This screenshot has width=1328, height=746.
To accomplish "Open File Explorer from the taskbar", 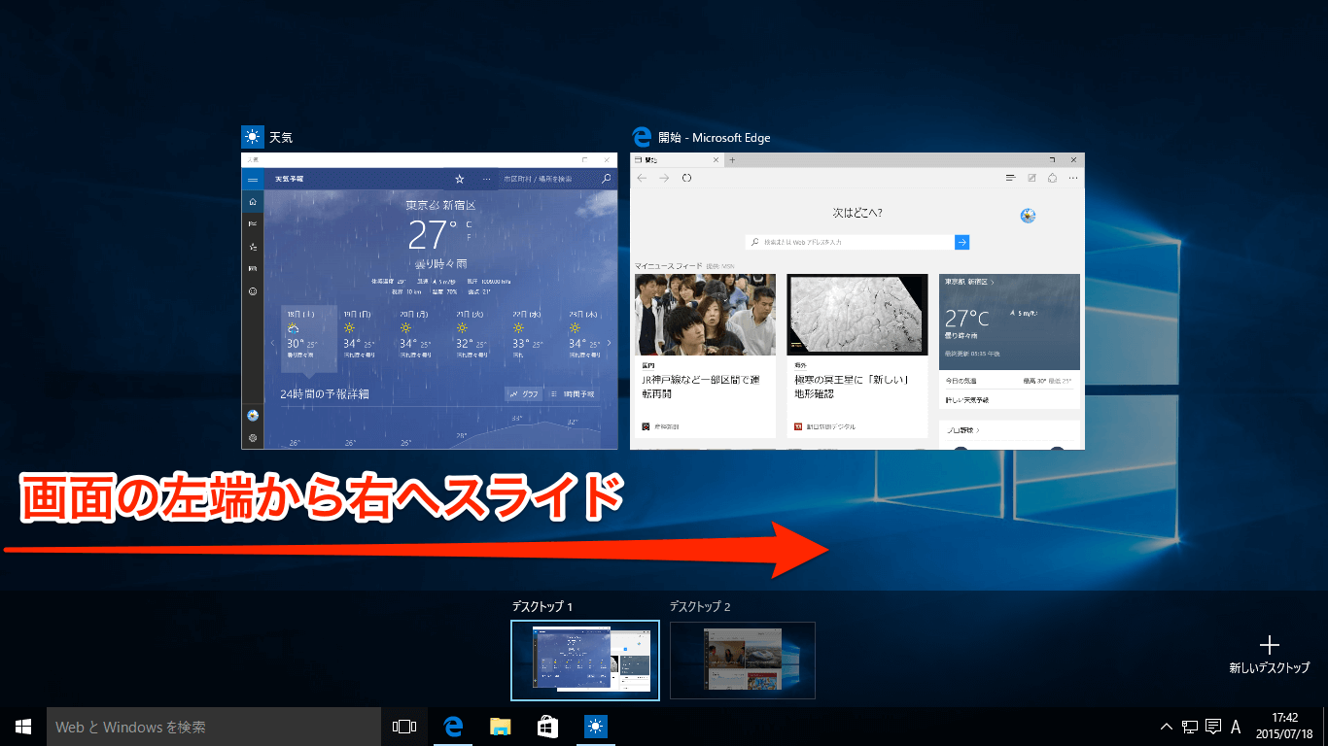I will point(500,727).
